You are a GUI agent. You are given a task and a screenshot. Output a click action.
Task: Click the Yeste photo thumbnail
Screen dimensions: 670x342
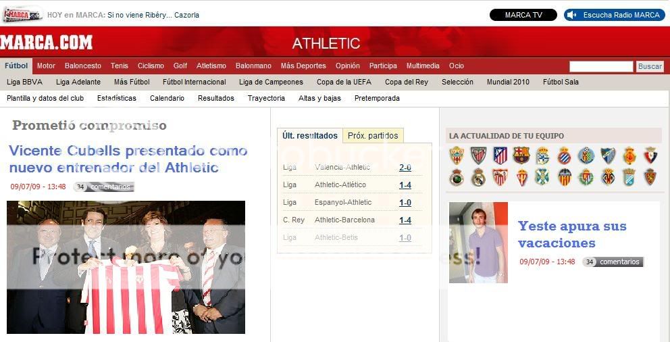(x=478, y=242)
